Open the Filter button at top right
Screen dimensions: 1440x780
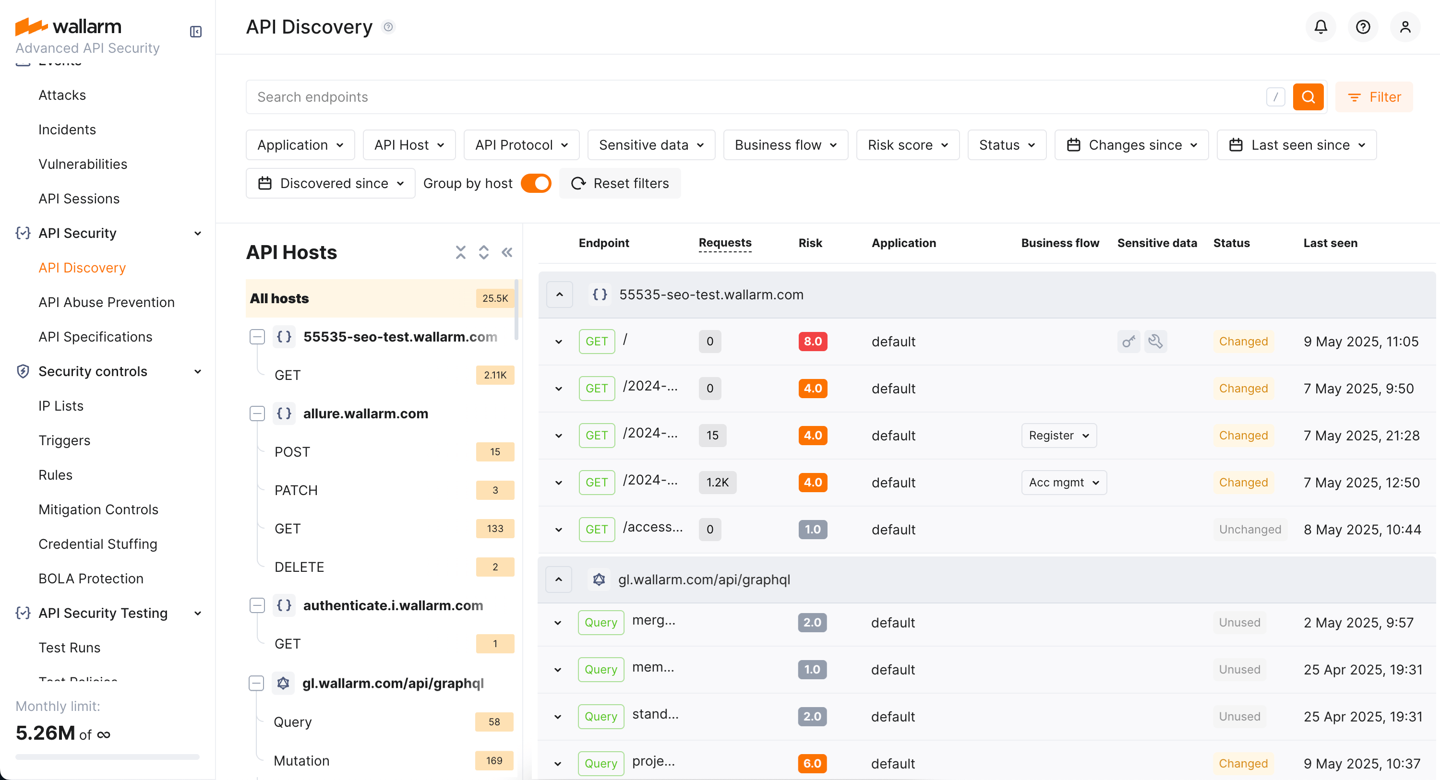pos(1375,97)
